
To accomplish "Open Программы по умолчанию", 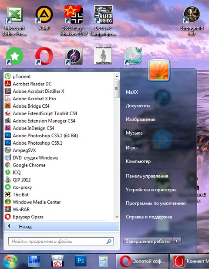I will pyautogui.click(x=156, y=203).
